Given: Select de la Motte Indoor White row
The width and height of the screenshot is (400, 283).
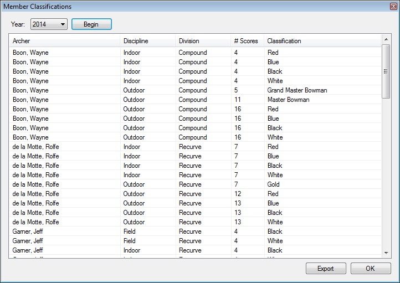Looking at the screenshot, I should pos(196,175).
